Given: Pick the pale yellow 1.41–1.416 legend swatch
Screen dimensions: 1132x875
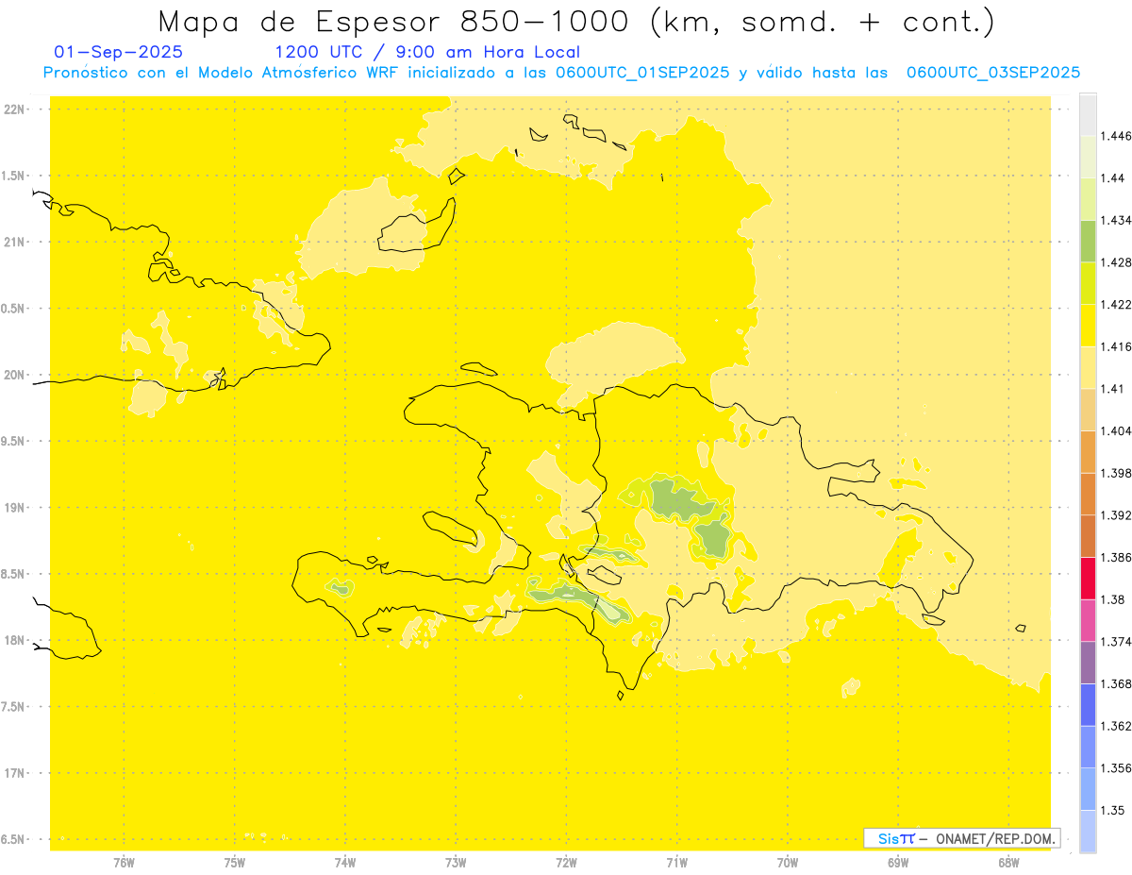Looking at the screenshot, I should coord(1088,367).
